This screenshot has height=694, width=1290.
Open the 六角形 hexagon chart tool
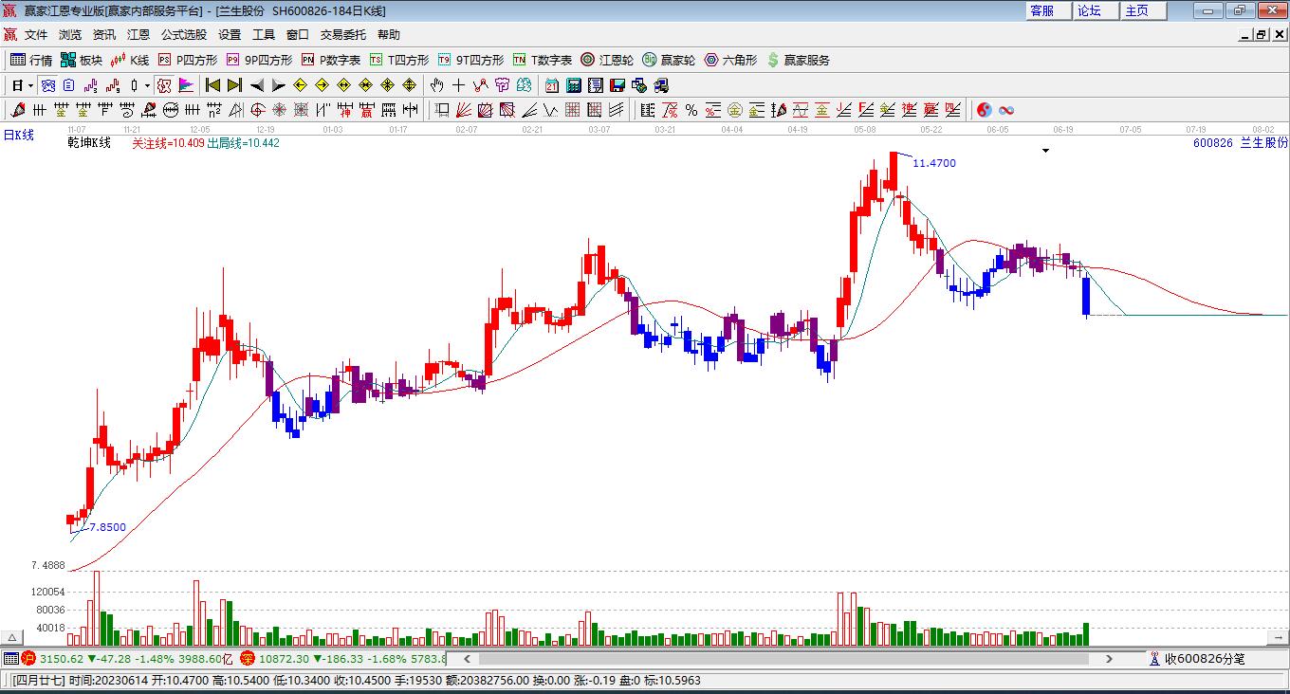pyautogui.click(x=730, y=60)
